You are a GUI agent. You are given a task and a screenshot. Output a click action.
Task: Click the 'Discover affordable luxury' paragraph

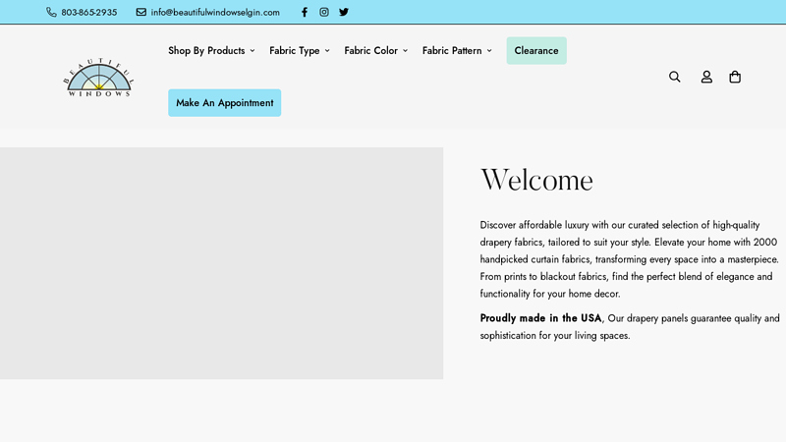click(x=630, y=259)
